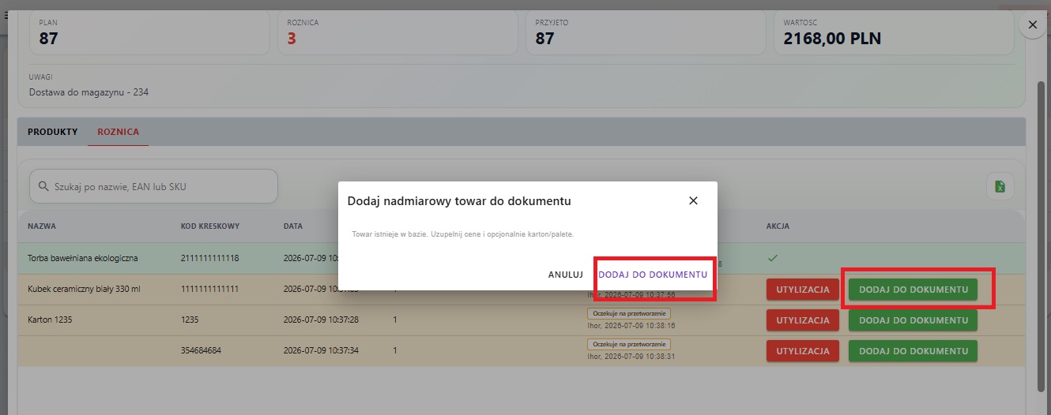Click dialog message Towar istnieje w bazie
The height and width of the screenshot is (415, 1051).
(462, 234)
